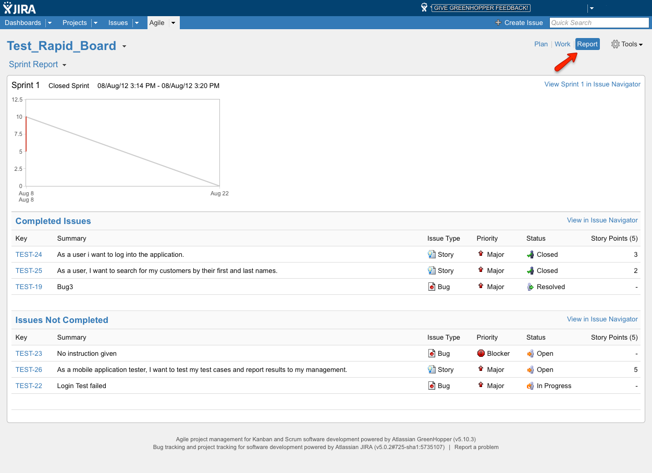Viewport: 652px width, 473px height.
Task: Open the Issues menu
Action: 118,22
